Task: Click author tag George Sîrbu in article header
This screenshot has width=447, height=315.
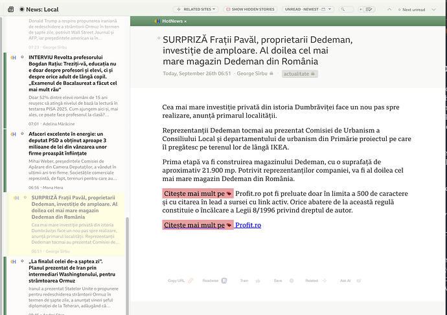Action: [252, 74]
